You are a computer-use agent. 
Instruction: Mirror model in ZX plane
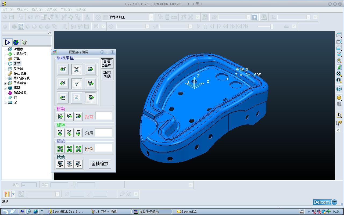click(69, 164)
